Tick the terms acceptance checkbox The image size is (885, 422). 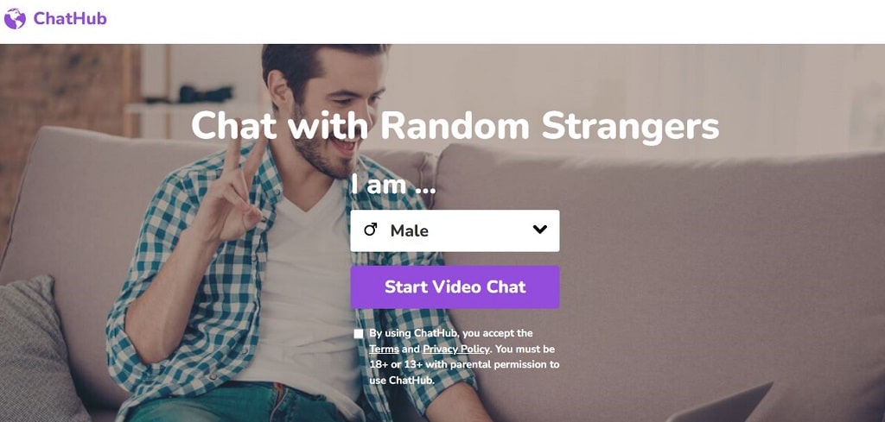[x=359, y=333]
